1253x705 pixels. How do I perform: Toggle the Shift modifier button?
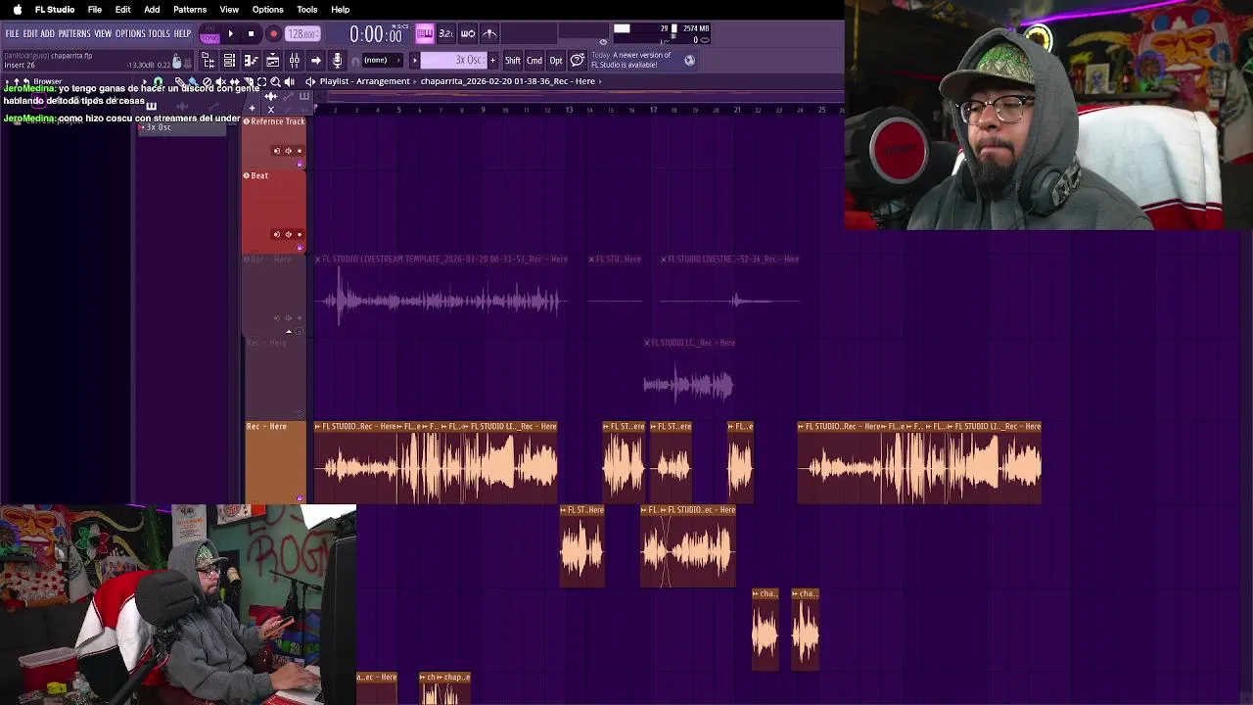(x=512, y=61)
